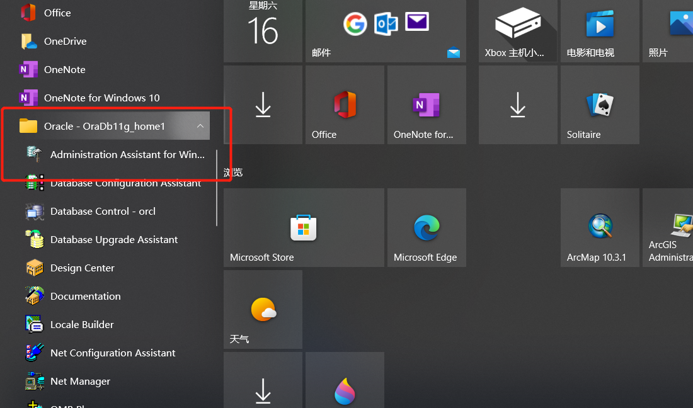Viewport: 693px width, 408px height.
Task: Open the 照片 photos tile
Action: (x=668, y=31)
